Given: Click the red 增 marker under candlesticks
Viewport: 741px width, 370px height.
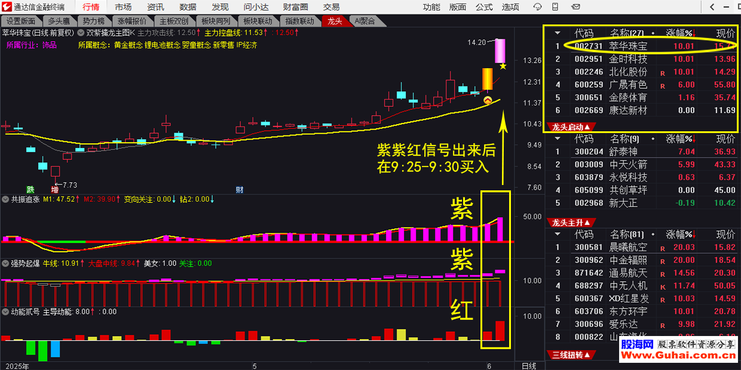Looking at the screenshot, I should coord(54,190).
